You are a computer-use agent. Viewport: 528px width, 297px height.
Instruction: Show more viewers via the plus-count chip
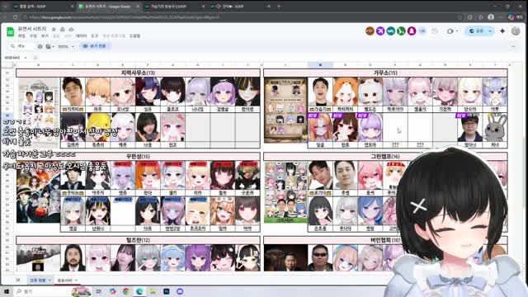pos(422,31)
